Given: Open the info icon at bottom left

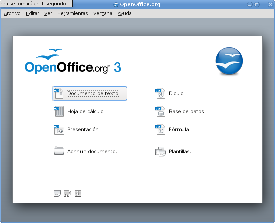Looking at the screenshot, I should coord(78,193).
